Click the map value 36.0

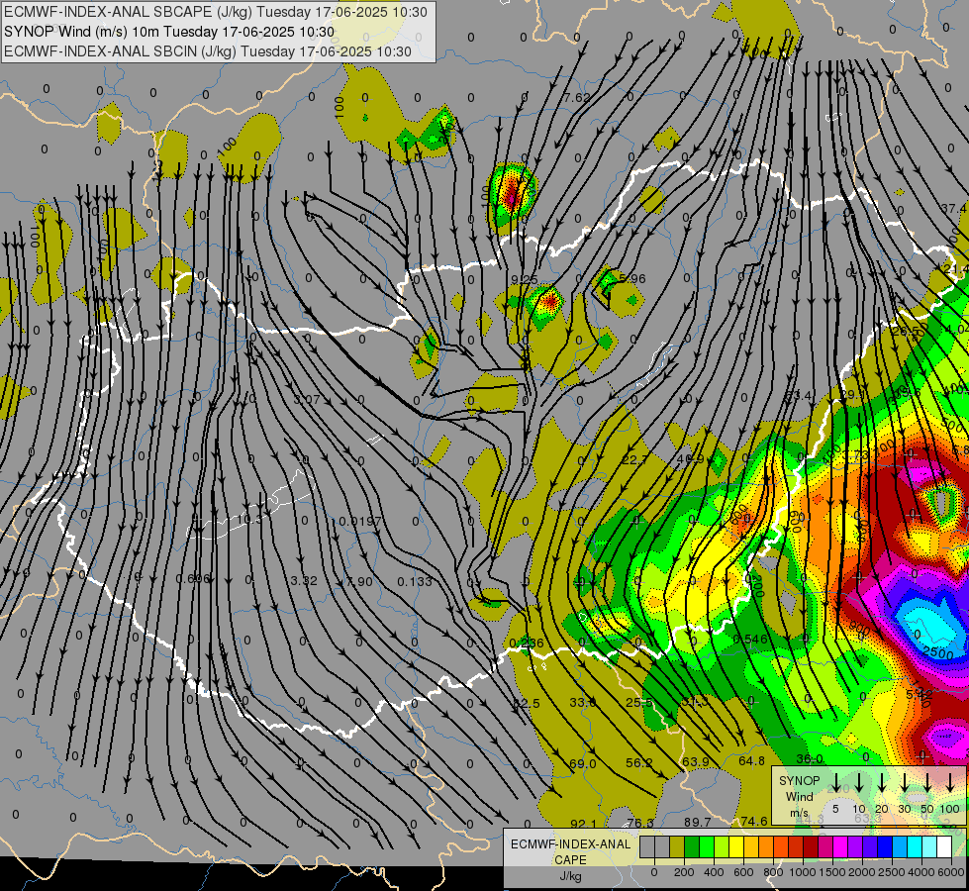809,759
